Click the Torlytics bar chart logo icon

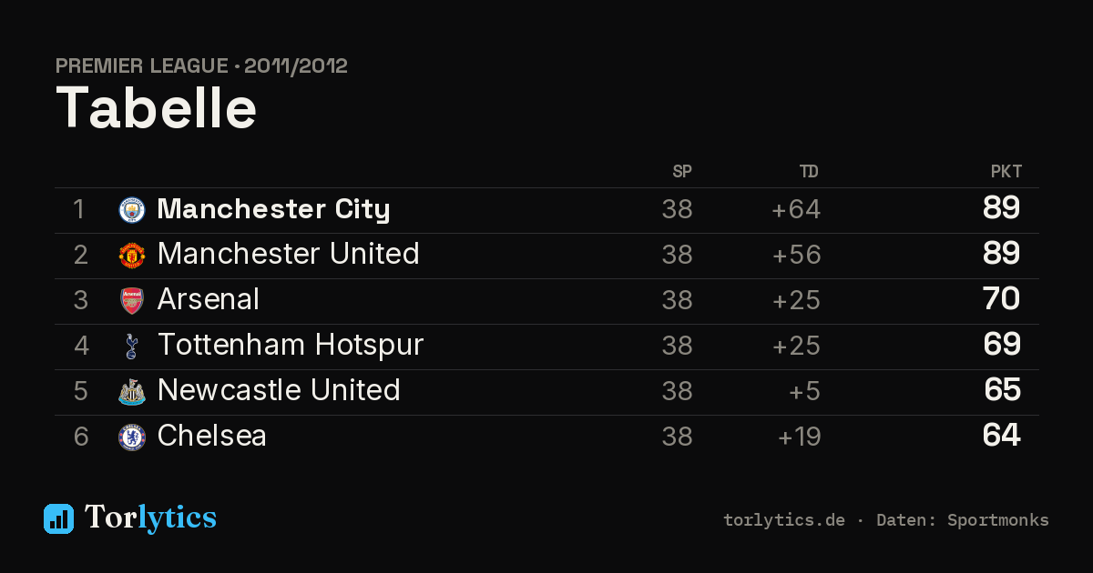point(58,518)
